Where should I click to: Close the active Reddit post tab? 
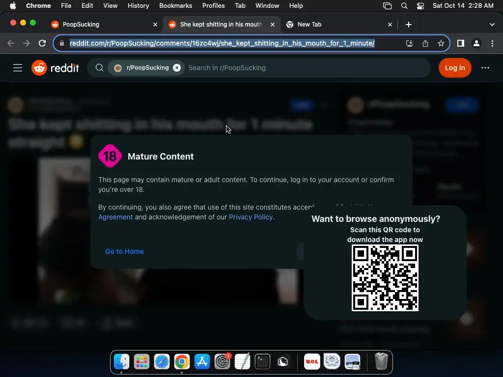click(273, 25)
